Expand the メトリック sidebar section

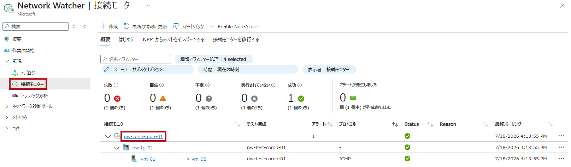click(x=7, y=117)
